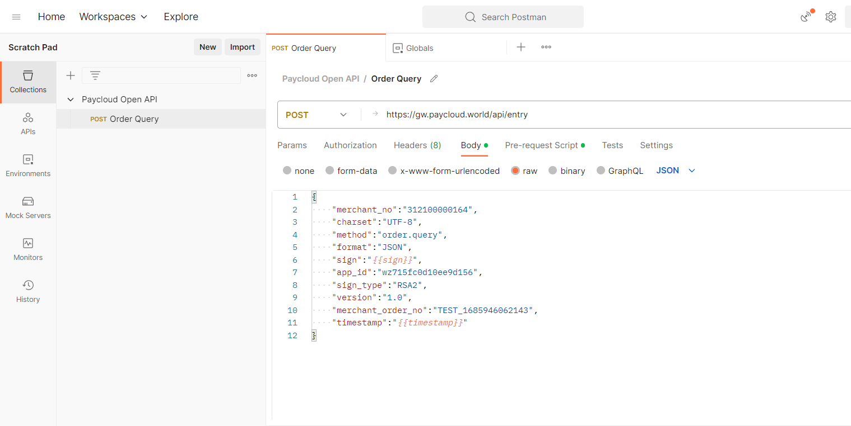This screenshot has width=851, height=426.
Task: Click the Globals tab icon
Action: tap(398, 48)
